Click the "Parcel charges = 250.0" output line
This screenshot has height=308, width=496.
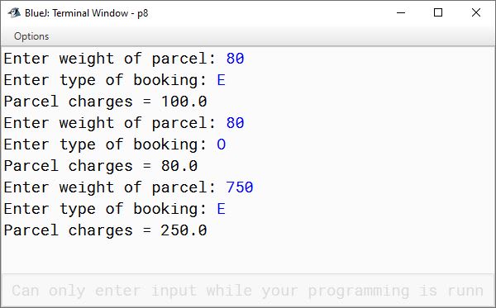coord(105,230)
